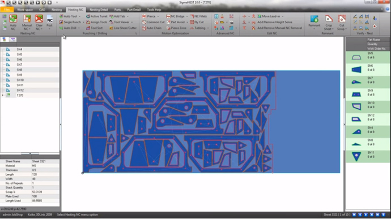Screen dimensions: 391x219
Task: Switch to the Nesting Detail tab
Action: pos(99,10)
